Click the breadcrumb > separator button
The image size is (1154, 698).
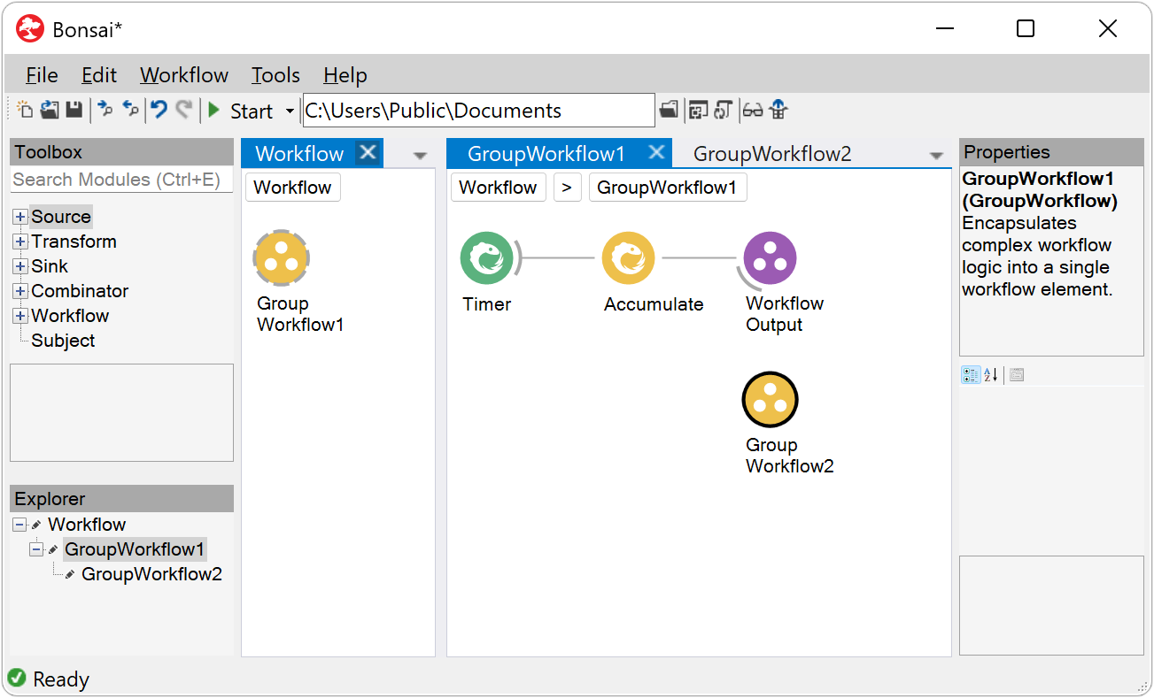click(567, 188)
